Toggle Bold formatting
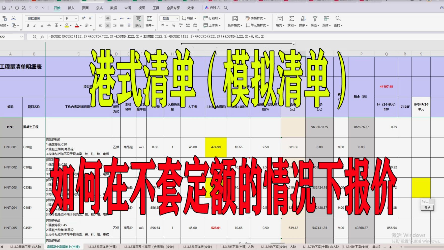Screen dimensions: 444x250 (x=28, y=25)
